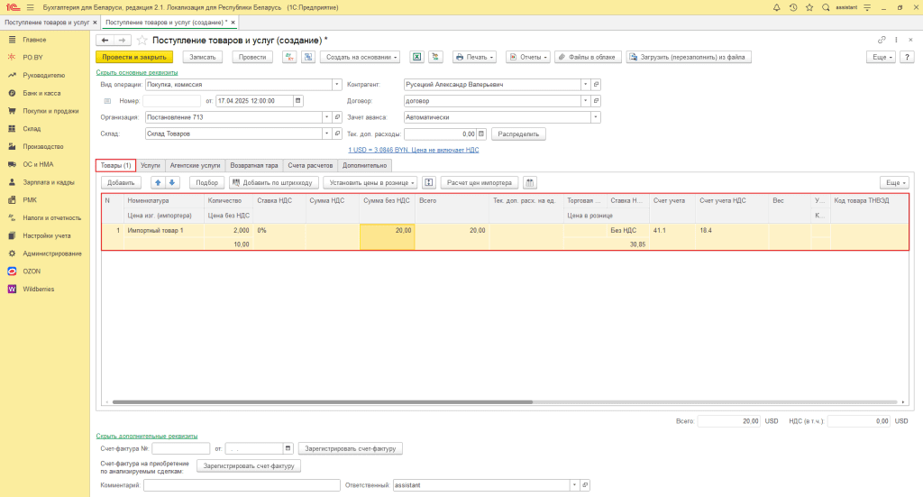923x497 pixels.
Task: Switch to the Агентские услуги tab
Action: tap(195, 165)
